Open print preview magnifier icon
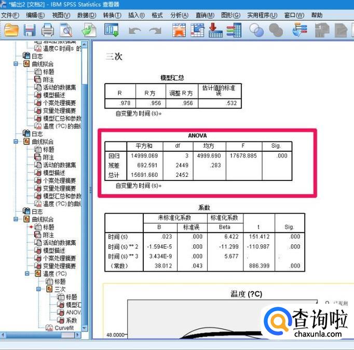This screenshot has height=350, width=354. pos(66,30)
